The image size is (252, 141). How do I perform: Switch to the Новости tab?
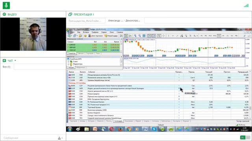(x=100, y=121)
